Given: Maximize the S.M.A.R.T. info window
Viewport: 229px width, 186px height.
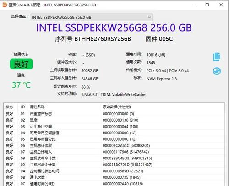Looking at the screenshot, I should [x=207, y=5].
